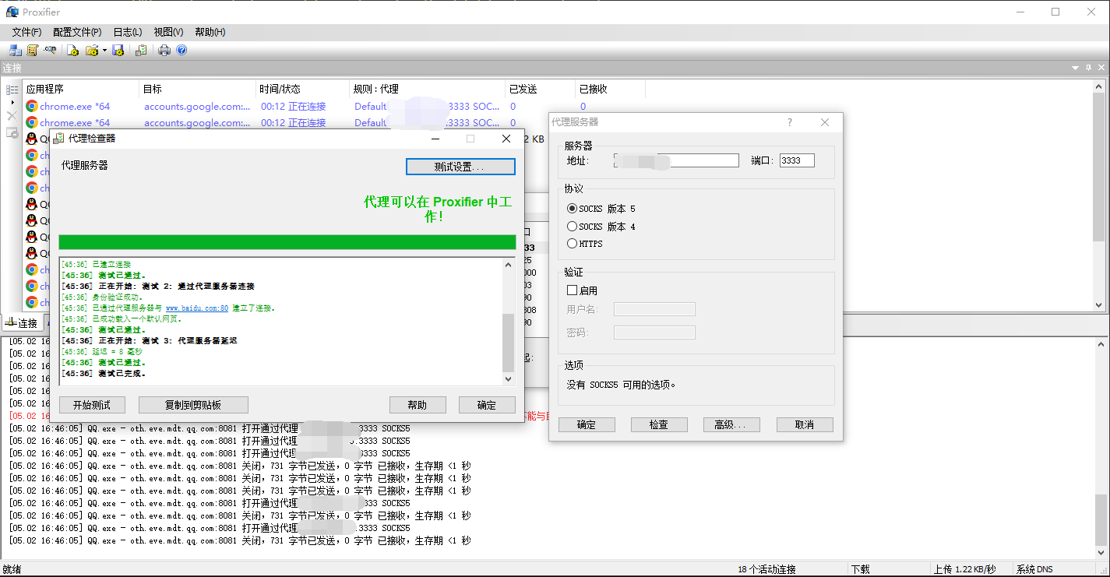
Task: Expand Open Profile dropdown arrow
Action: pyautogui.click(x=104, y=51)
